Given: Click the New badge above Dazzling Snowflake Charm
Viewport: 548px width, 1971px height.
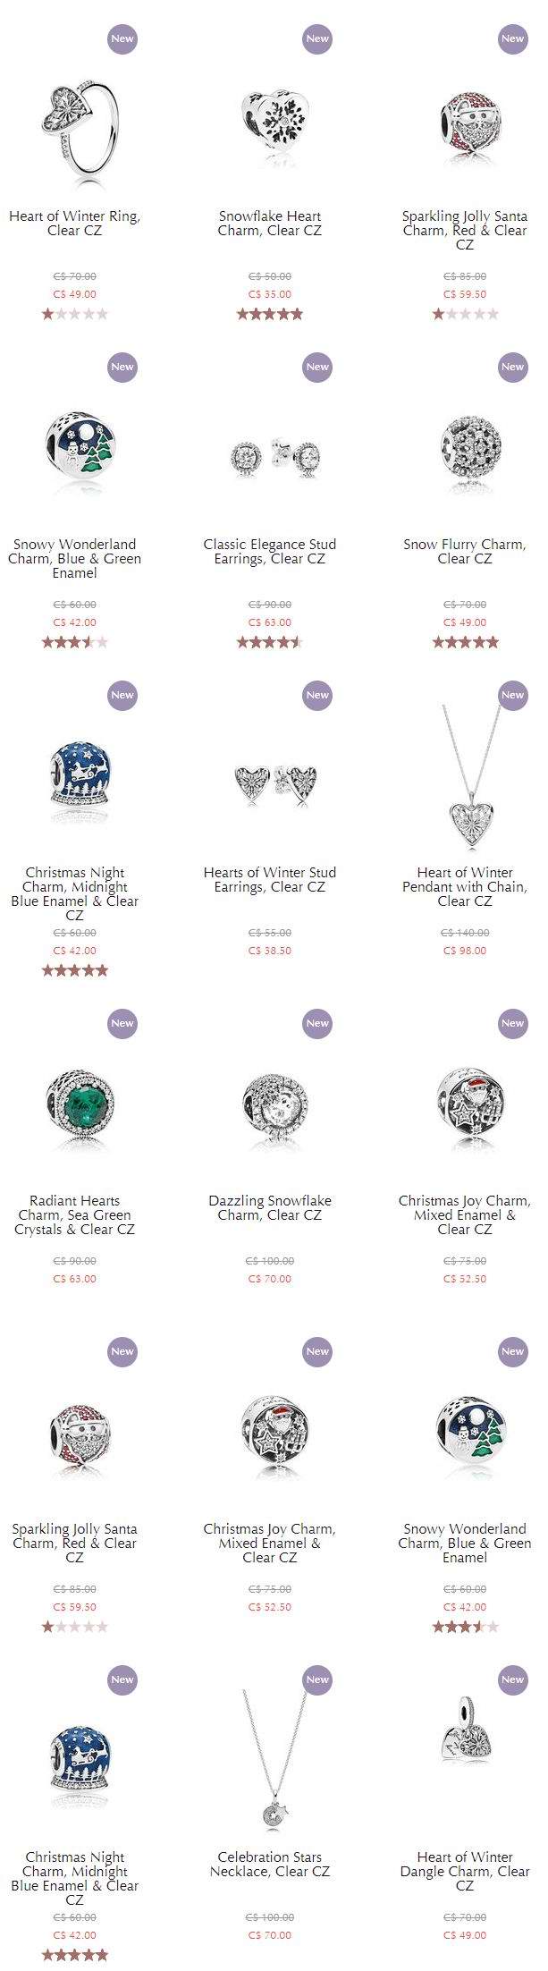Looking at the screenshot, I should pos(317,1023).
